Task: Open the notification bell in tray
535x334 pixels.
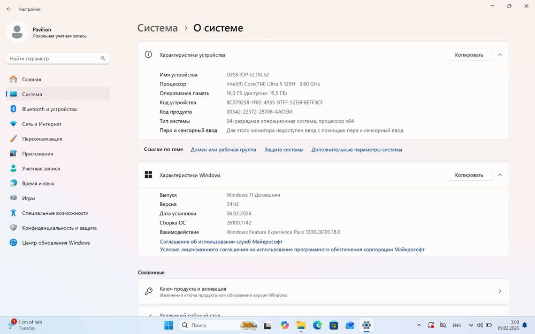Action: click(525, 325)
